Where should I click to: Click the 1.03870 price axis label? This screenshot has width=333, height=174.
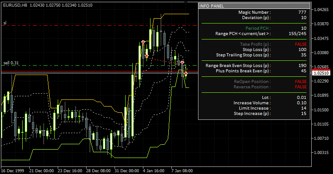click(x=321, y=24)
